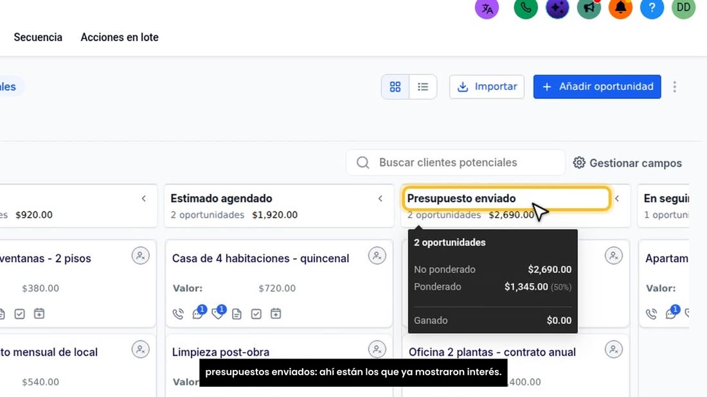This screenshot has width=707, height=397.
Task: Collapse the Presupuesto enviado column
Action: click(617, 198)
